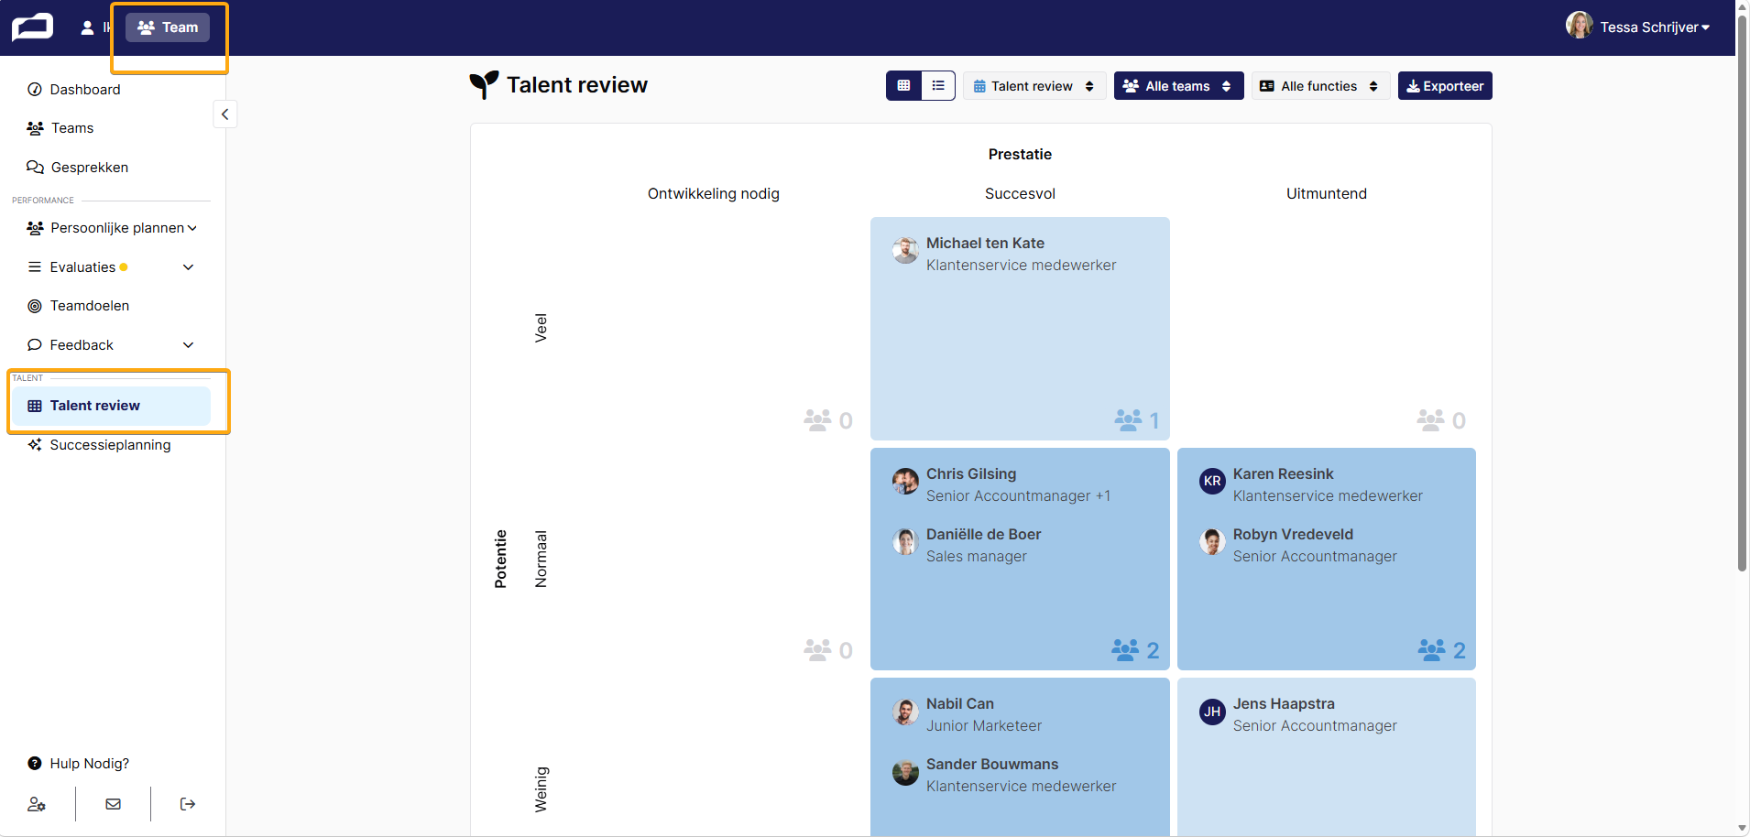Click Sander Bouwmans' avatar
The height and width of the screenshot is (837, 1750).
coord(906,773)
